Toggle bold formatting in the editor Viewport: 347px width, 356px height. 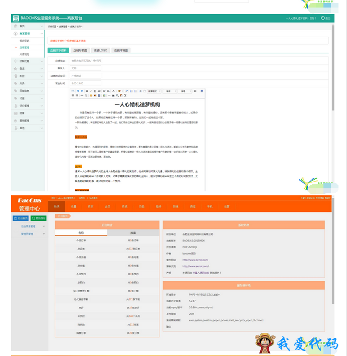pos(87,91)
